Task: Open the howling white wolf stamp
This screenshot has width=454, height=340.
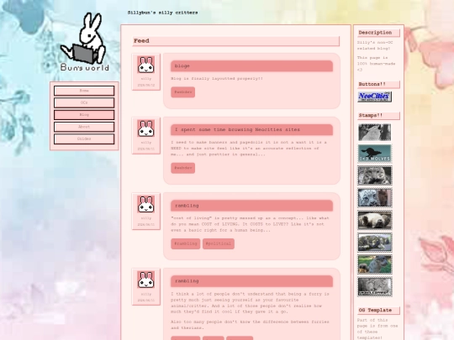Action: [x=375, y=132]
